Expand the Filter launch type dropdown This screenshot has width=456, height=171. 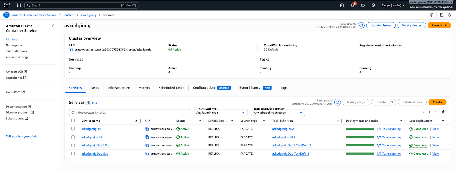coord(220,113)
